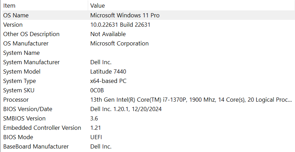Click the Value column header
Viewport: 295px width, 152px height.
(98, 6)
